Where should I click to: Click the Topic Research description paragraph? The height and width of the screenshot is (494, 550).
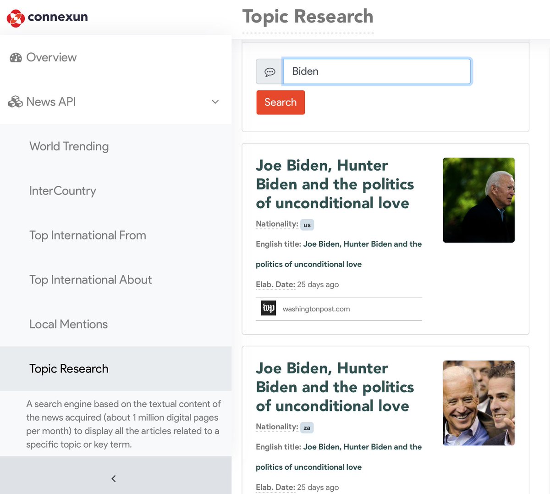point(123,424)
